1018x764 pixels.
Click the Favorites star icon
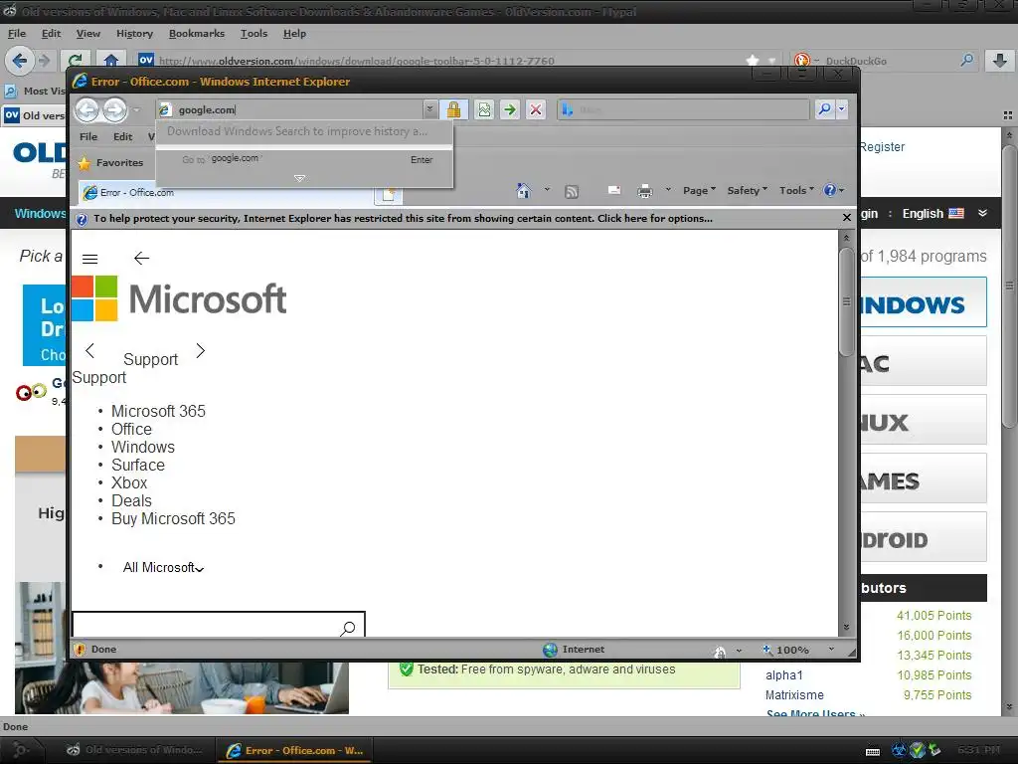pyautogui.click(x=85, y=163)
